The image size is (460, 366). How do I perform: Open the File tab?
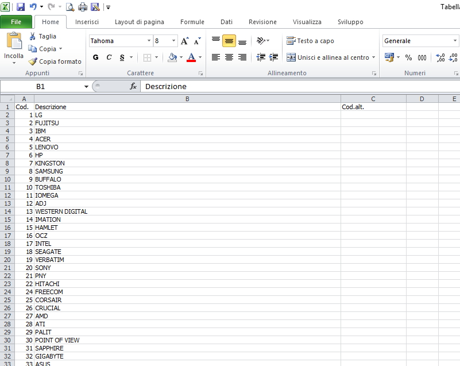click(16, 22)
